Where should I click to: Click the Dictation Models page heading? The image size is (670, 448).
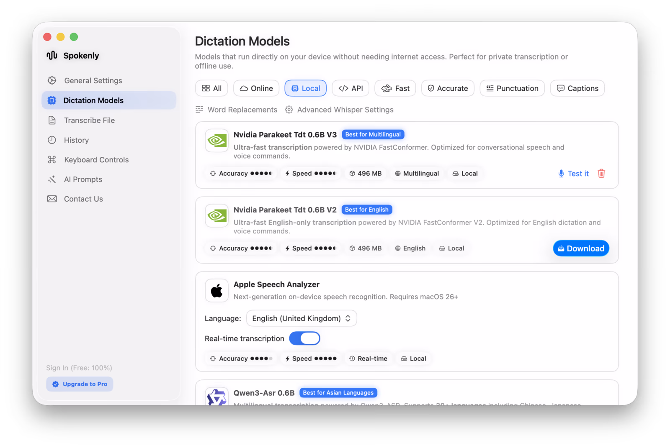[242, 41]
